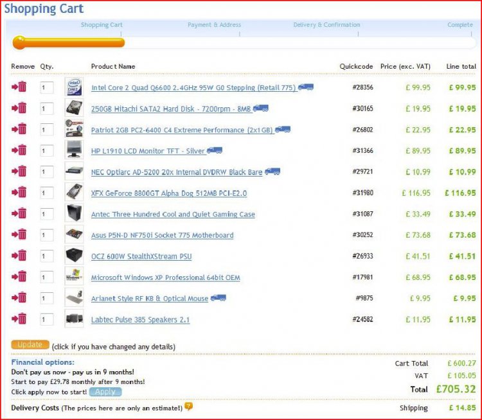Screen dimensions: 482x420
Task: Click quantity field for Labtec Pulse speakers
Action: click(x=47, y=319)
